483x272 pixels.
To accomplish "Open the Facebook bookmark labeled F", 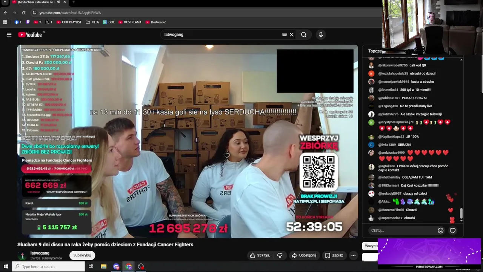I will (18, 22).
